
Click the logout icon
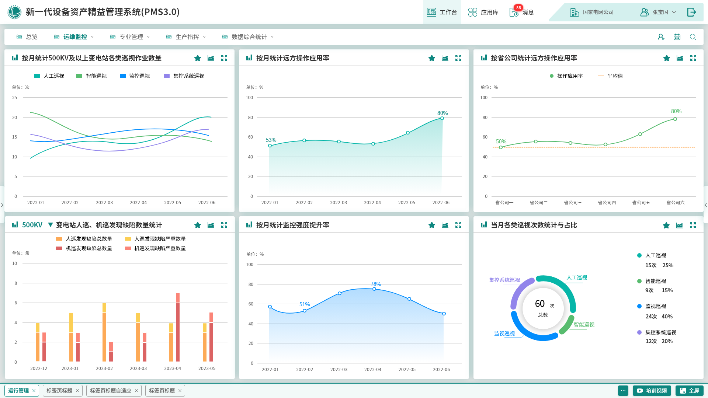[x=692, y=12]
